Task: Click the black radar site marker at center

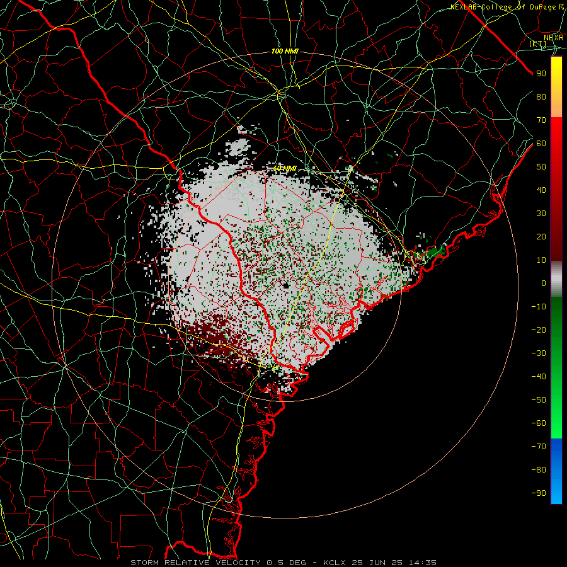Action: pos(286,285)
